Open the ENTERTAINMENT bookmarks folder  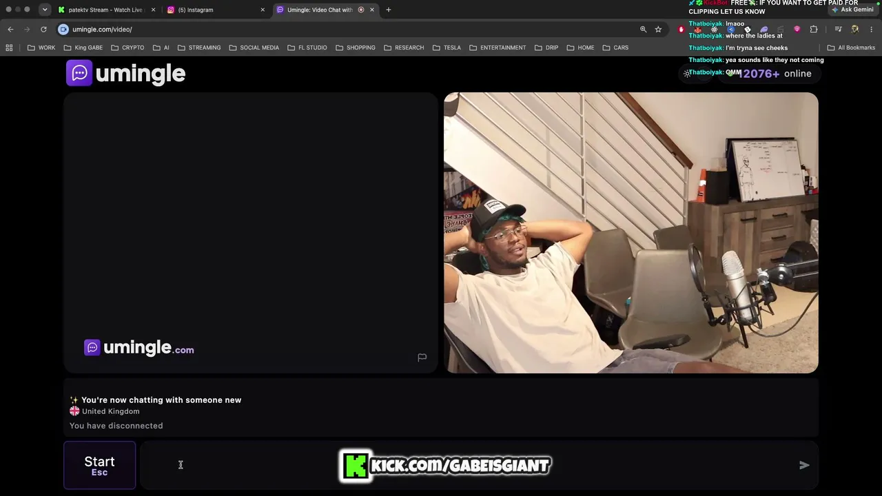click(498, 48)
